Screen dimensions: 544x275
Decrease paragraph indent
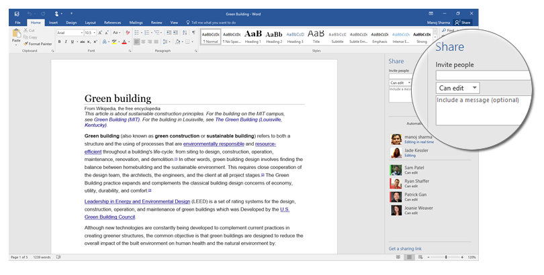click(169, 33)
